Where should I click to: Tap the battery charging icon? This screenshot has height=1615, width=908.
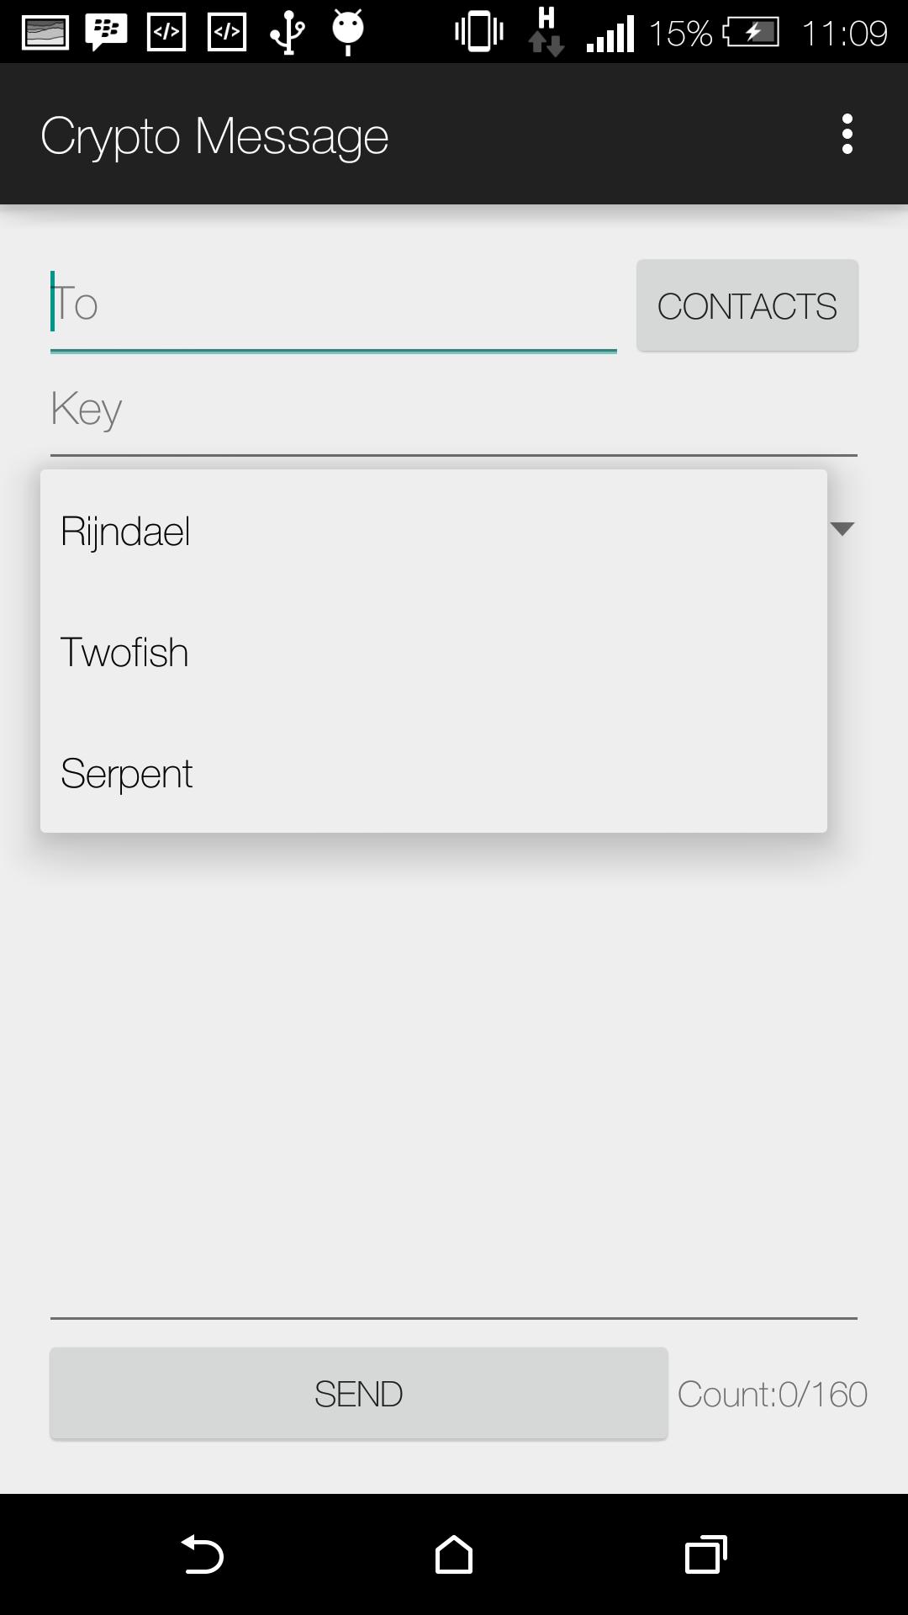pos(752,33)
